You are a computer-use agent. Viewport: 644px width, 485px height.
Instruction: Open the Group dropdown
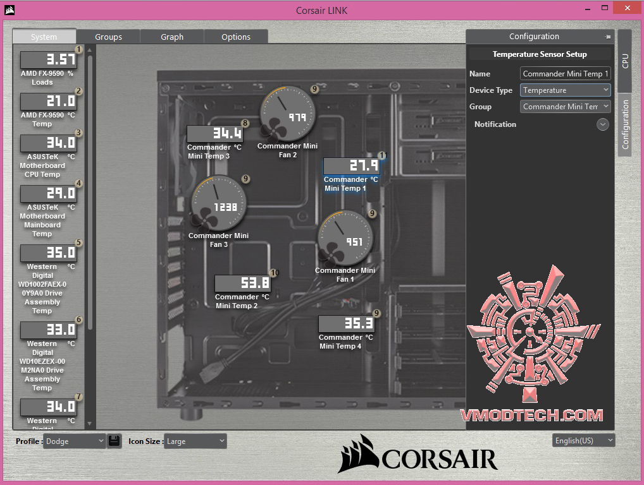tap(565, 107)
